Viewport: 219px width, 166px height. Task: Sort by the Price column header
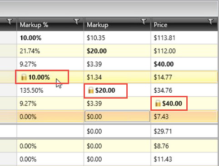coord(160,25)
